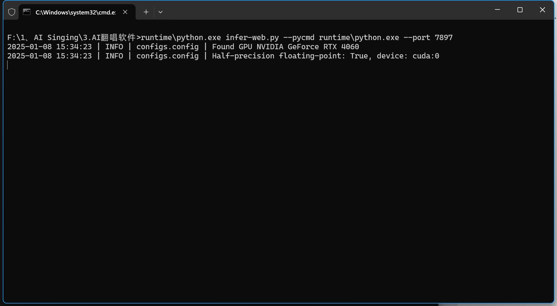Click the port number 7897 text

[x=443, y=38]
